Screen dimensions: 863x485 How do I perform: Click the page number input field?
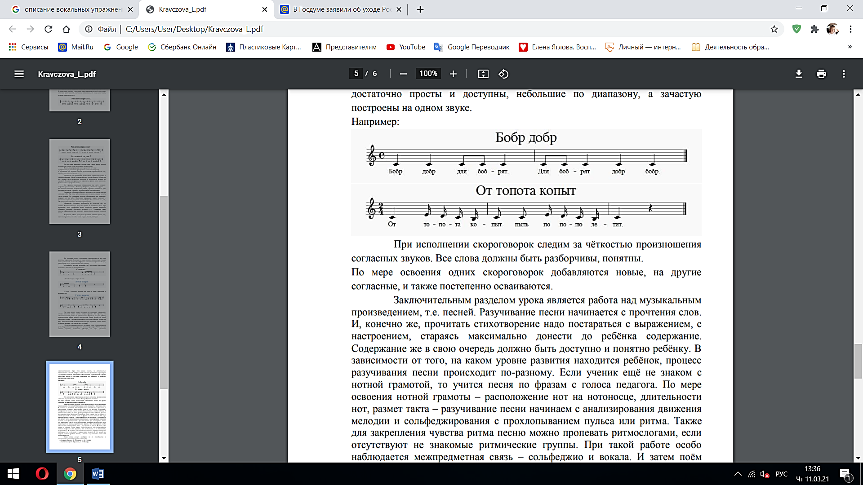[356, 74]
